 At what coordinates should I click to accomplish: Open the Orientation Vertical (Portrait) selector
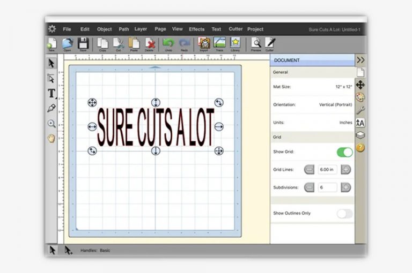coord(335,105)
